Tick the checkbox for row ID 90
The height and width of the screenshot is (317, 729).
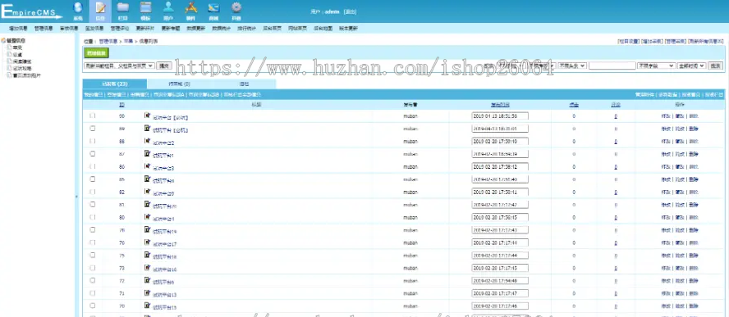(x=93, y=115)
